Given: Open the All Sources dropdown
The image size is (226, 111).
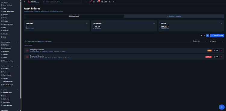Looking at the screenshot, I should click(216, 41).
